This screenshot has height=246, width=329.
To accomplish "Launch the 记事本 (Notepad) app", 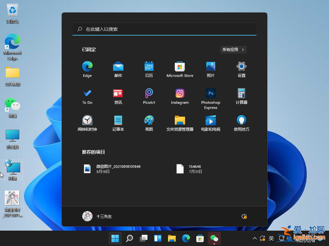I will point(118,123).
